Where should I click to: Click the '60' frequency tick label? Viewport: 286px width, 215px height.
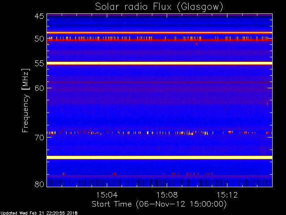39,88
